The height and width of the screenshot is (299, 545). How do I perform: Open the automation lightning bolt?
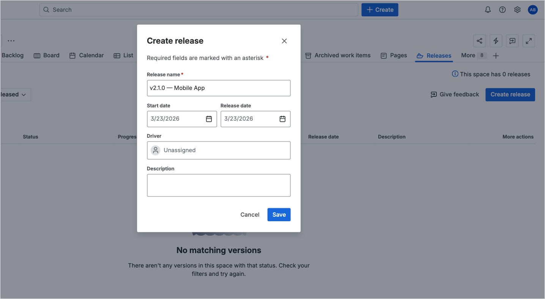pyautogui.click(x=496, y=41)
